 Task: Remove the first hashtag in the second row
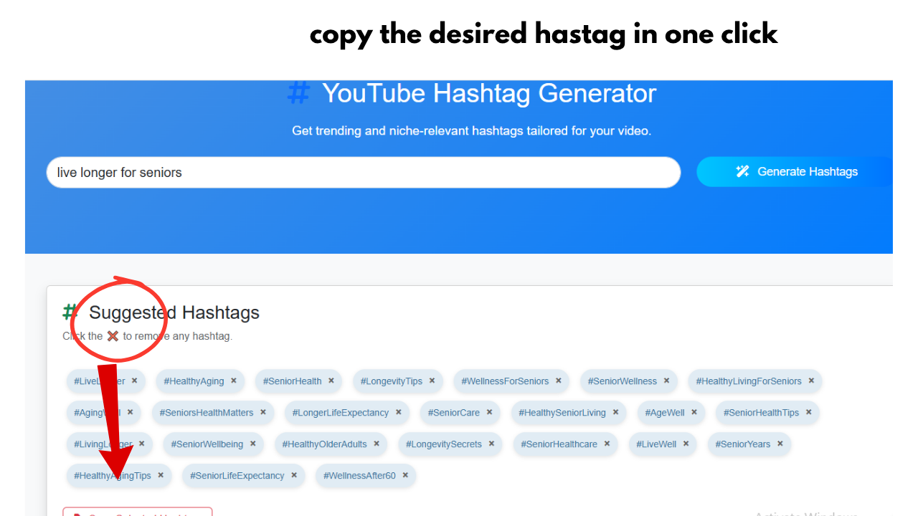tap(130, 413)
